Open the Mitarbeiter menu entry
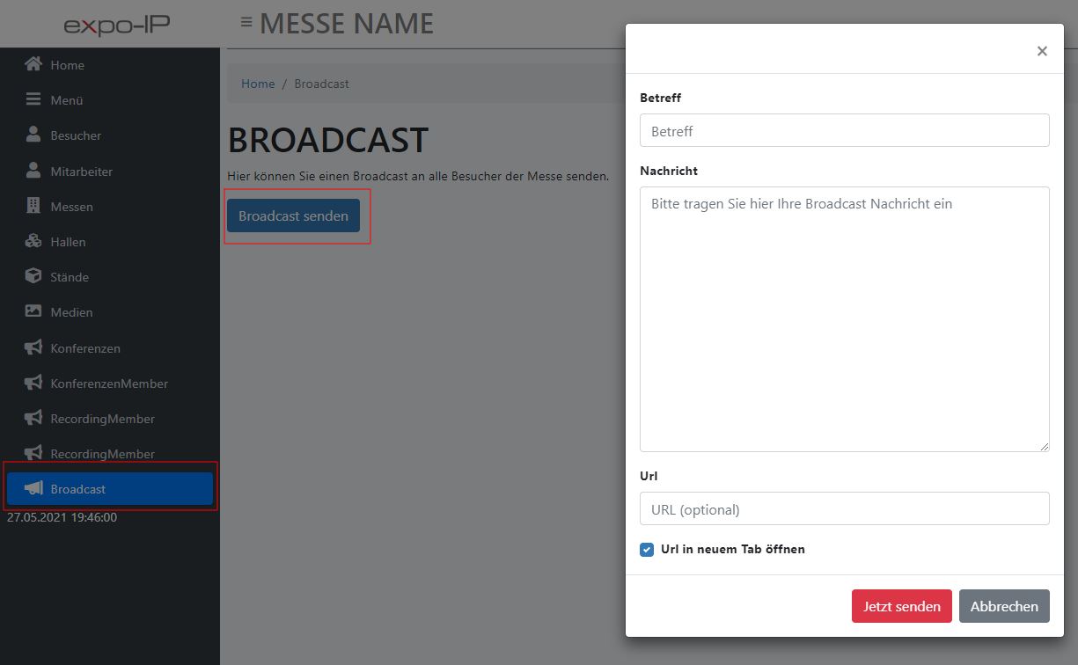This screenshot has height=665, width=1078. [81, 172]
